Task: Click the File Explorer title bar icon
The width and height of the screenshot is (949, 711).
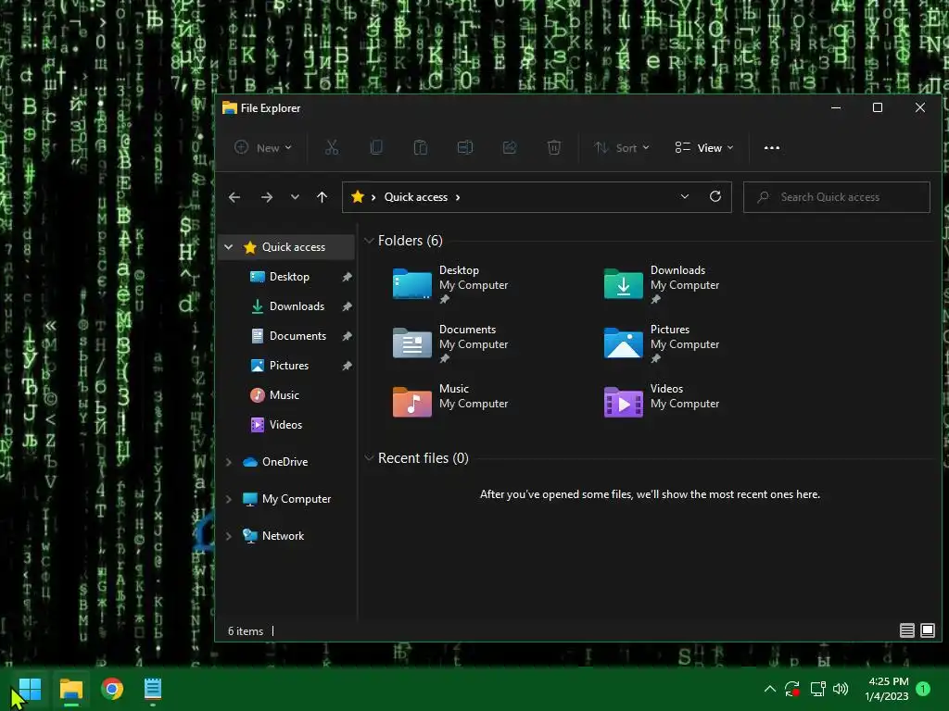Action: [x=230, y=107]
